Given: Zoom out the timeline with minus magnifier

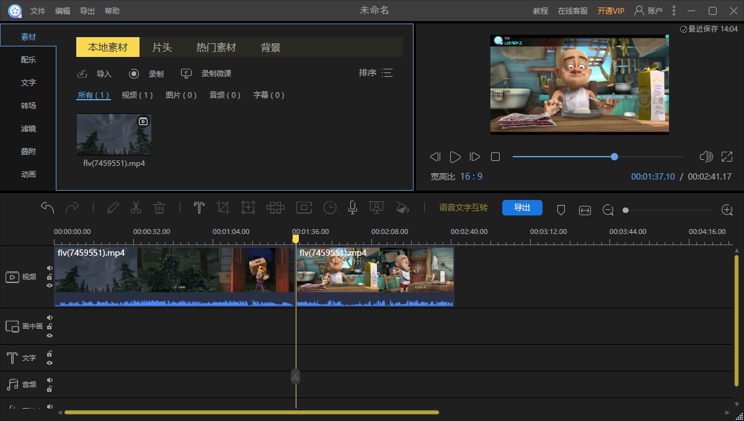Looking at the screenshot, I should tap(608, 210).
